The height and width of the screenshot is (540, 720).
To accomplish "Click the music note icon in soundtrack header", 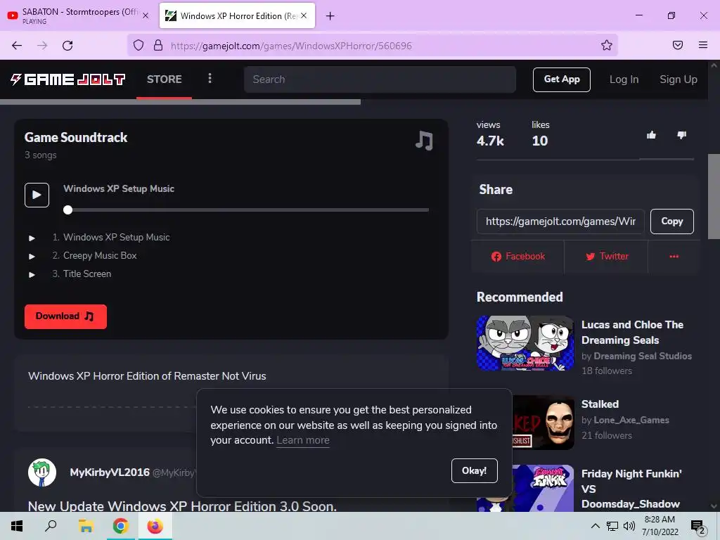I will pos(424,141).
